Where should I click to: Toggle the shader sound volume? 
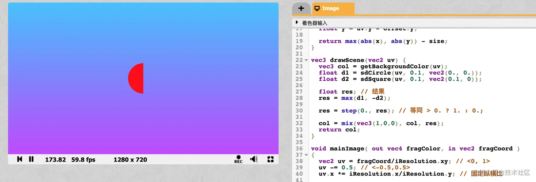pos(254,159)
